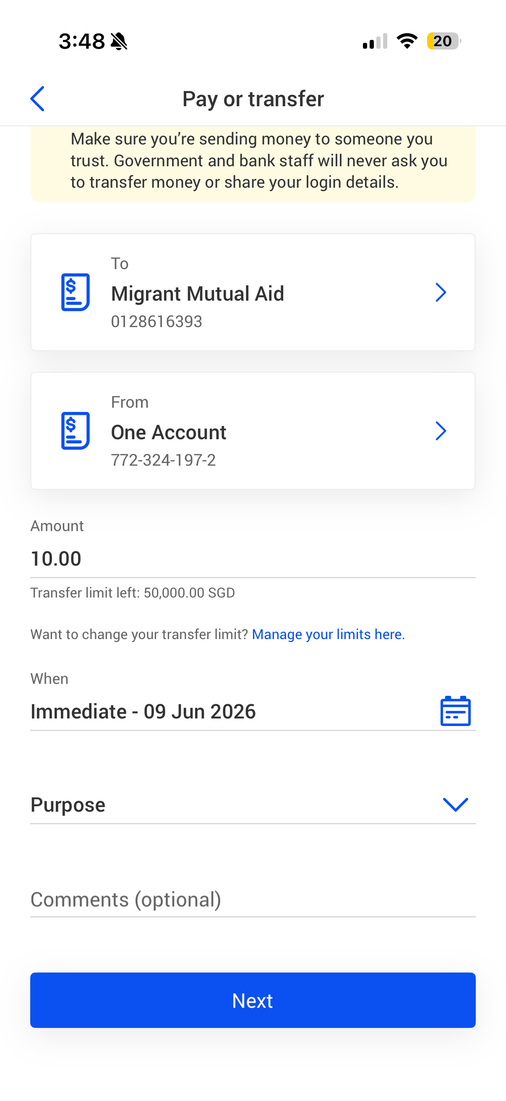Image resolution: width=506 pixels, height=1101 pixels.
Task: Change the When date Immediate - 09 Jun 2026
Action: point(253,712)
